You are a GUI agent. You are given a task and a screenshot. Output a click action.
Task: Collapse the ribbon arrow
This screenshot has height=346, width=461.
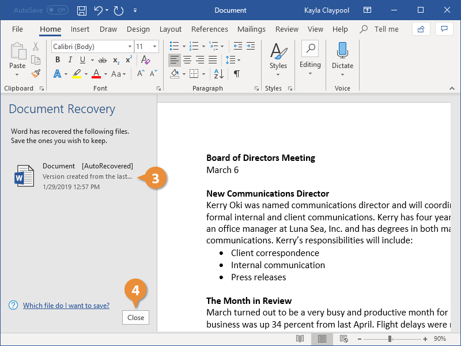click(452, 88)
